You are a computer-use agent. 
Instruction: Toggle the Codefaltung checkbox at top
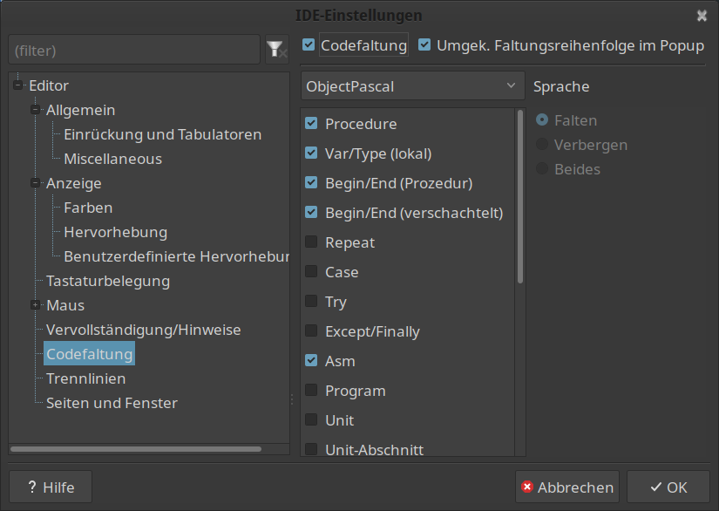click(309, 45)
